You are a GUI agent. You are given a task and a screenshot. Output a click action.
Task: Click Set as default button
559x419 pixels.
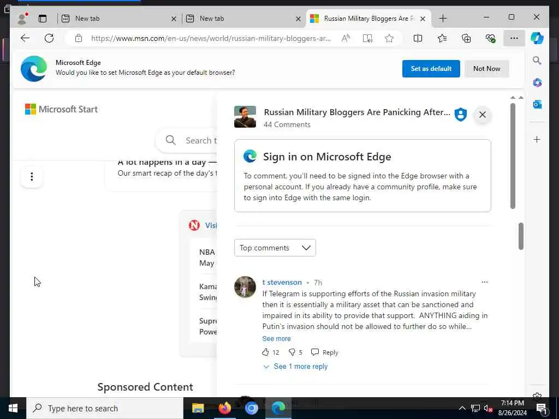(x=431, y=68)
